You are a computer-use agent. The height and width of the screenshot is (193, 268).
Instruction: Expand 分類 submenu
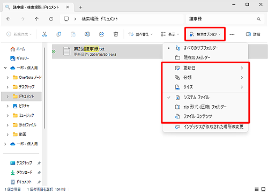(x=205, y=77)
